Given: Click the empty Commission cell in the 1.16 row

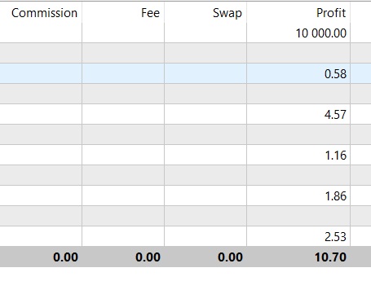Looking at the screenshot, I should (41, 155).
